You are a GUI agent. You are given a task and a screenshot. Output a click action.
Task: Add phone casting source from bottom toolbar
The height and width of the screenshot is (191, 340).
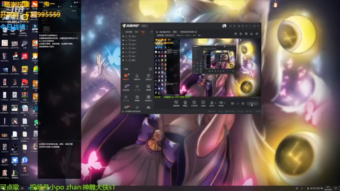coord(194,104)
